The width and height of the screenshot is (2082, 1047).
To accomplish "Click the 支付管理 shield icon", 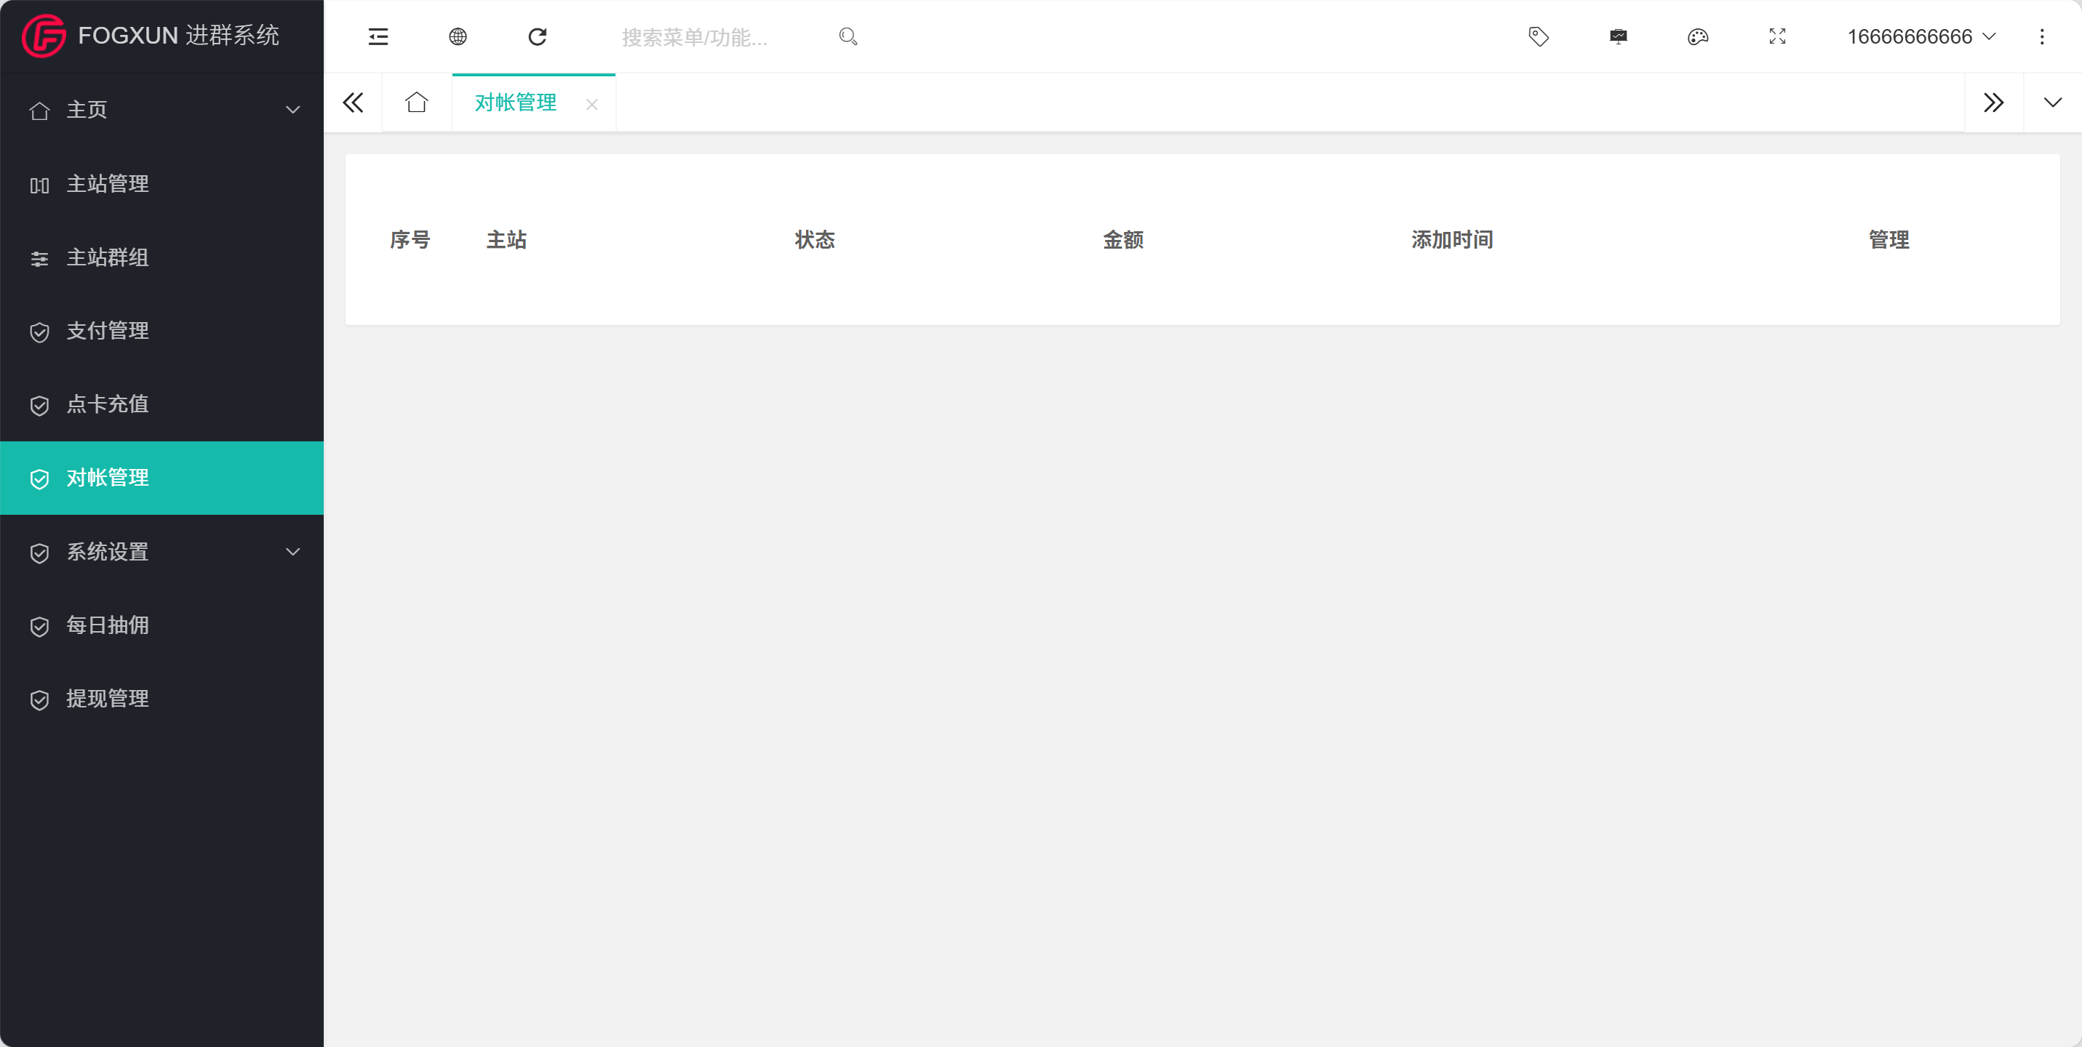I will pyautogui.click(x=39, y=332).
